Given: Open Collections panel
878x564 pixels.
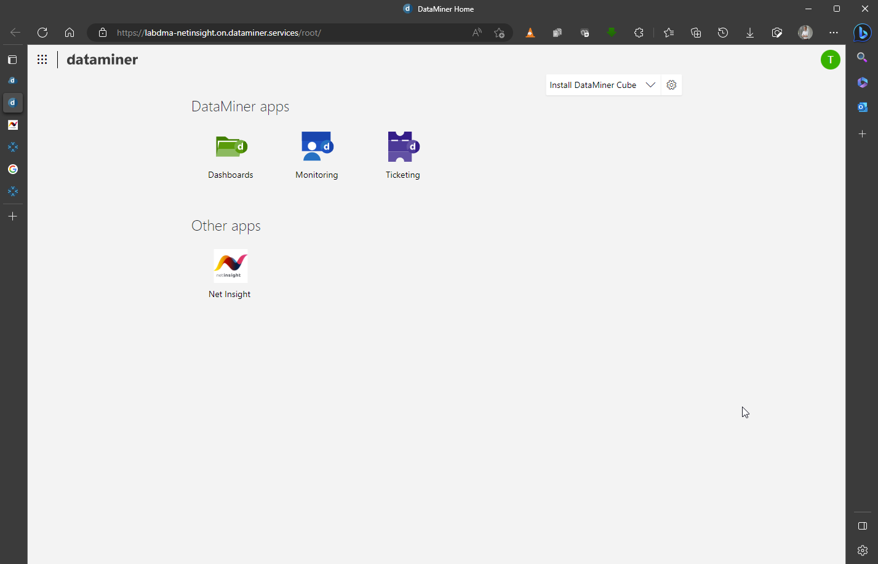Looking at the screenshot, I should pyautogui.click(x=696, y=33).
